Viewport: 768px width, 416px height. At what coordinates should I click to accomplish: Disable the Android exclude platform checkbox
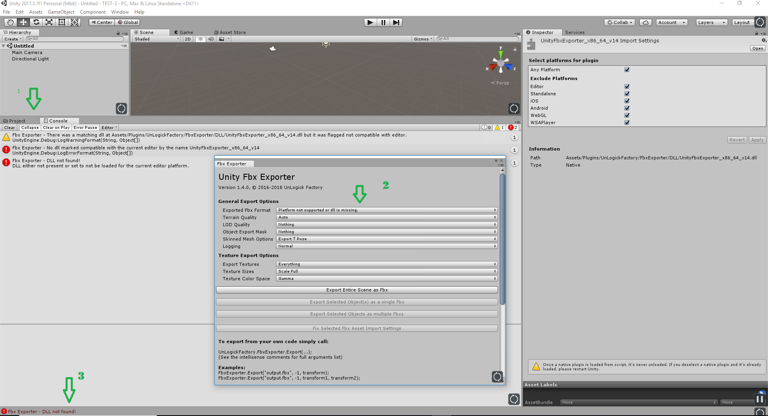627,108
